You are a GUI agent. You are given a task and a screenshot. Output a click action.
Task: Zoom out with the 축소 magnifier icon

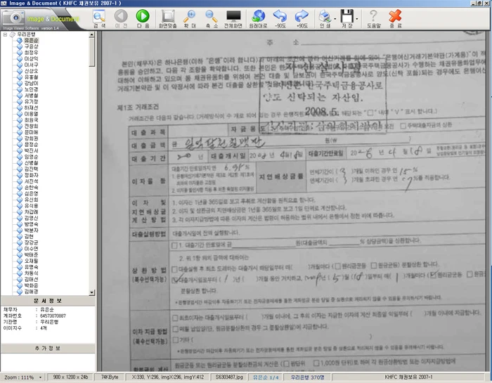[212, 18]
